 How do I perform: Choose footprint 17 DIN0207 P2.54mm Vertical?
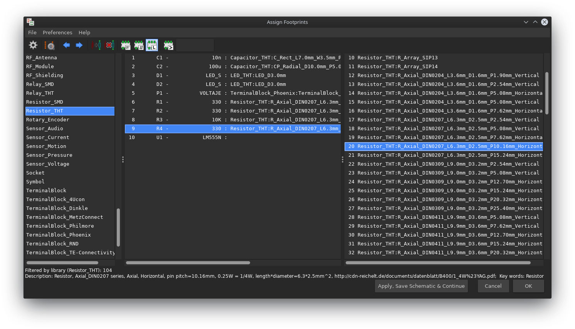[x=444, y=119]
